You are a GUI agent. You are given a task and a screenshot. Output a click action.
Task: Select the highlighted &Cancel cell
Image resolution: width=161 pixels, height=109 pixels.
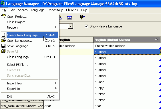(127, 52)
